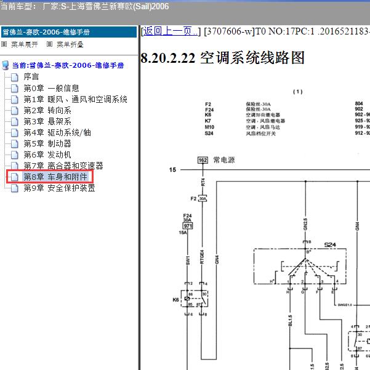Click legend entry K6 空调卸荷继电器
Image resolution: width=370 pixels, height=370 pixels.
[243, 115]
